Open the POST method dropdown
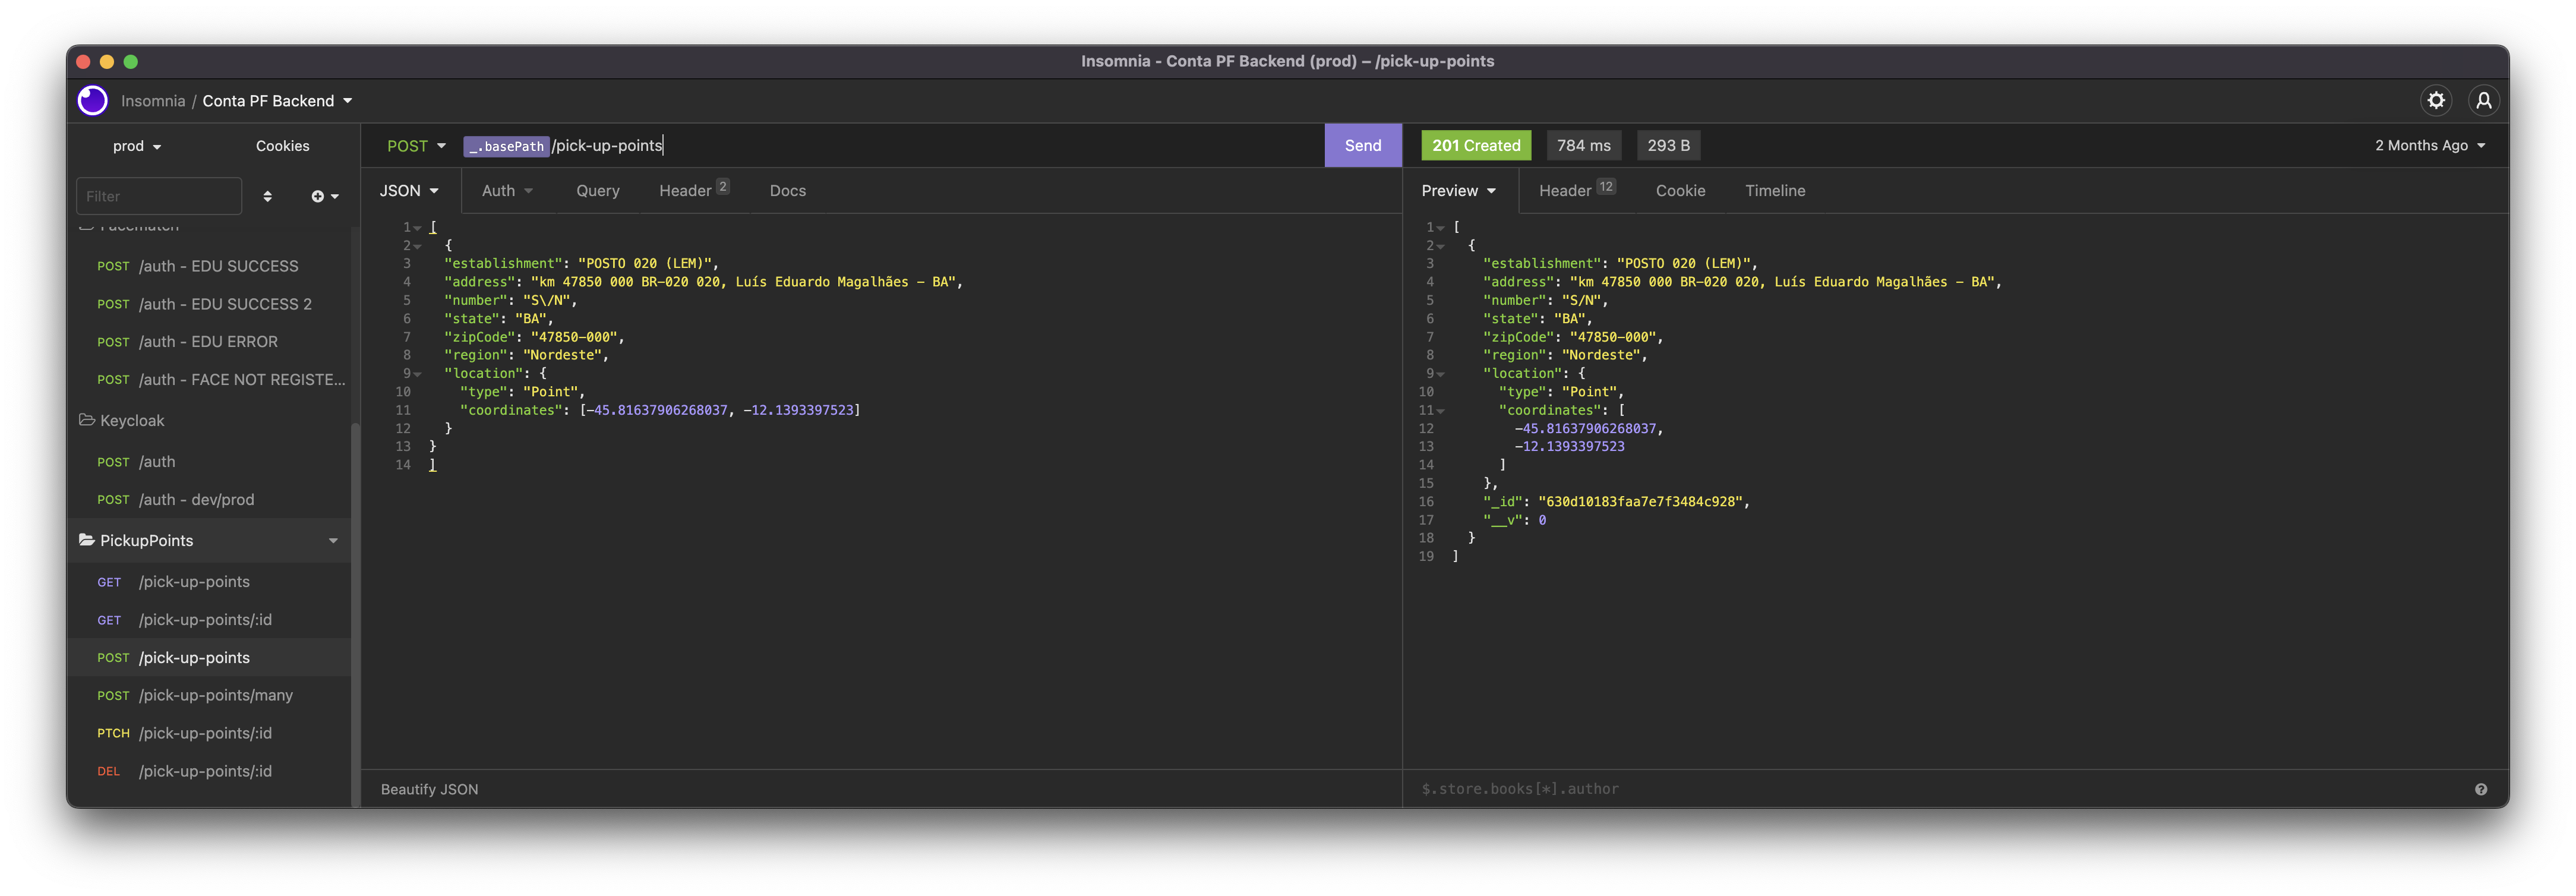Viewport: 2576px width, 896px height. click(416, 146)
